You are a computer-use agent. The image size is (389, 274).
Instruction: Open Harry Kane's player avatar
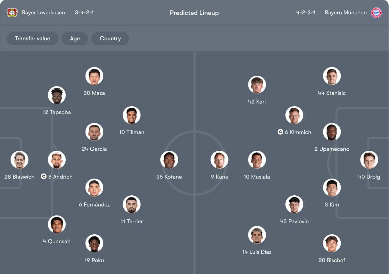tap(219, 160)
